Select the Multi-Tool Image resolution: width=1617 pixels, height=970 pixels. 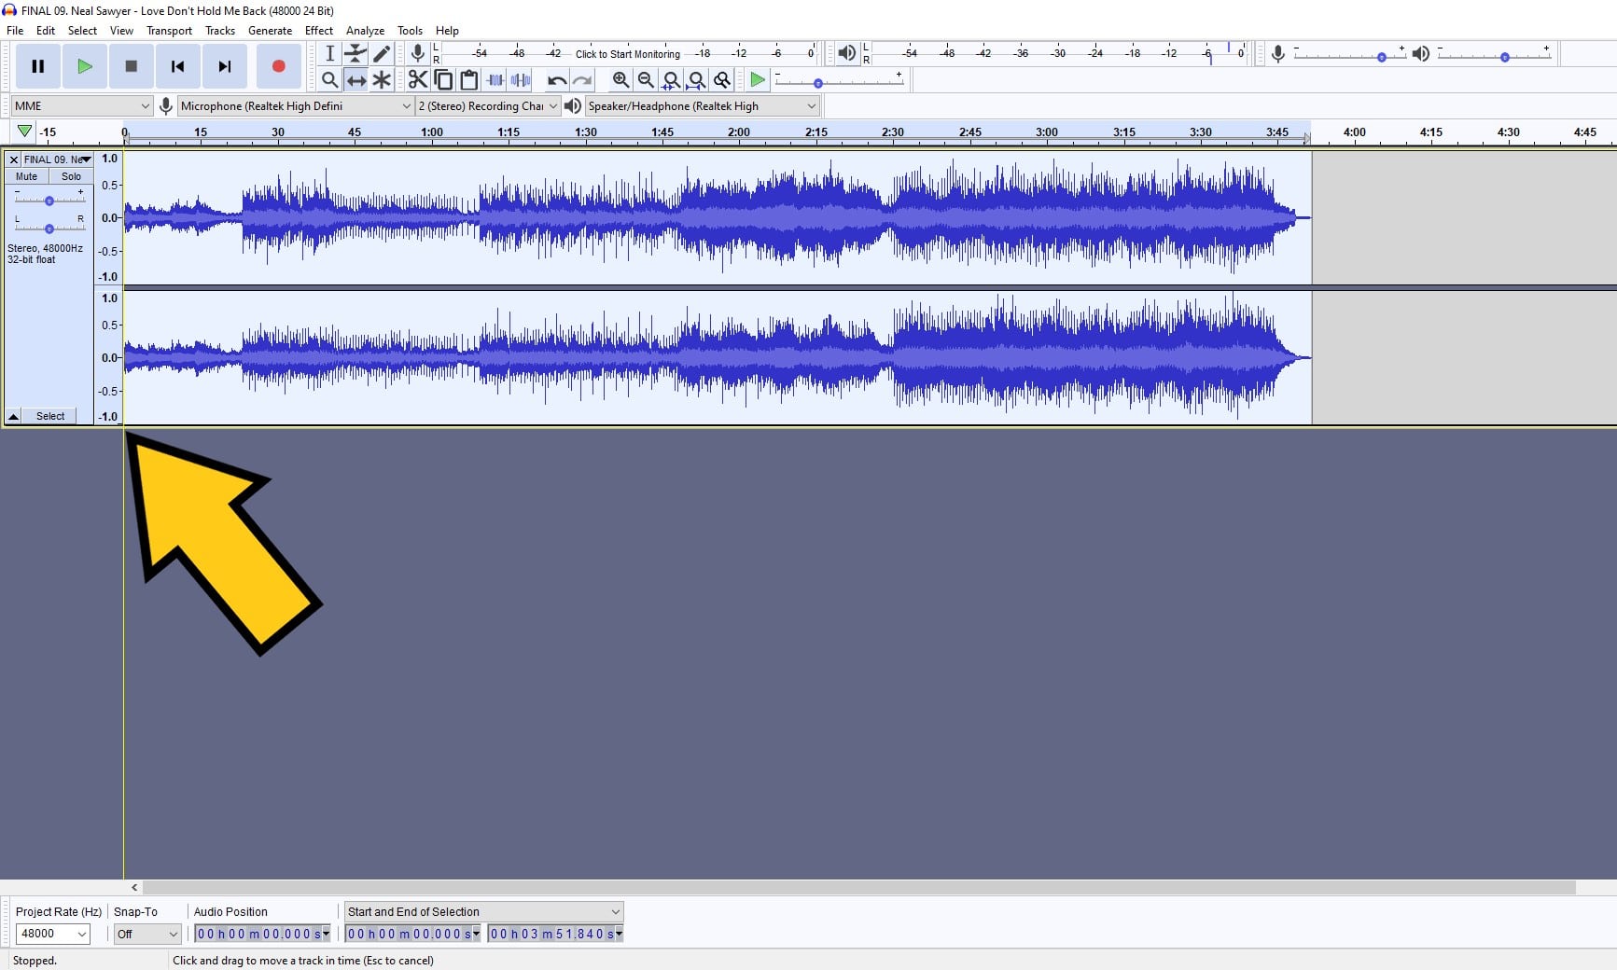[382, 80]
